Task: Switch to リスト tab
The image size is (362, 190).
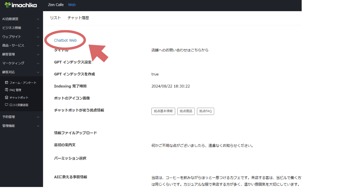Action: point(56,18)
